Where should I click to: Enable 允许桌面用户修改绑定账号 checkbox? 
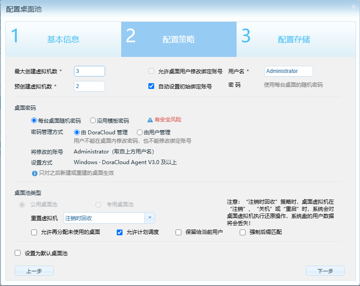click(x=151, y=71)
